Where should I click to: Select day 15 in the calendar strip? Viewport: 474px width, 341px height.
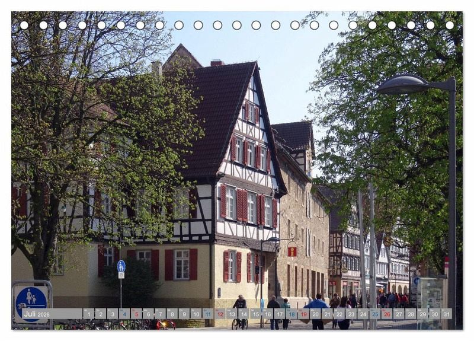(x=256, y=314)
